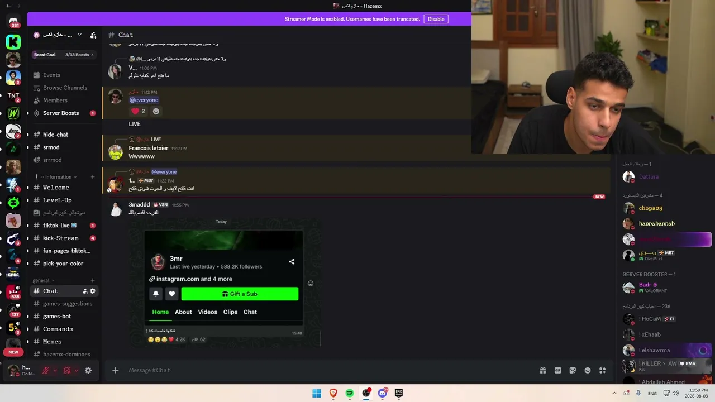Viewport: 715px width, 402px height.
Task: Open the GIF picker
Action: (557, 370)
